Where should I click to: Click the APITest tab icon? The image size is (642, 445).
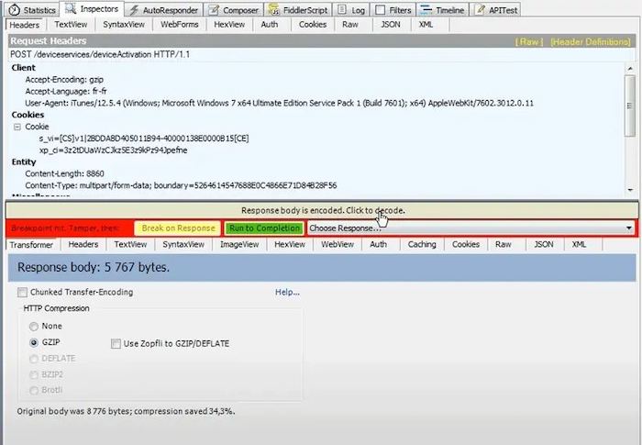click(x=481, y=9)
